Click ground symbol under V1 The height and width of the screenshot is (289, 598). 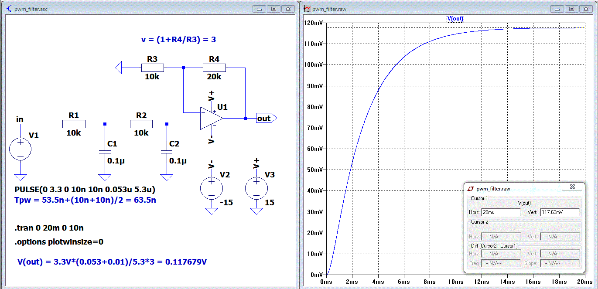tap(20, 177)
